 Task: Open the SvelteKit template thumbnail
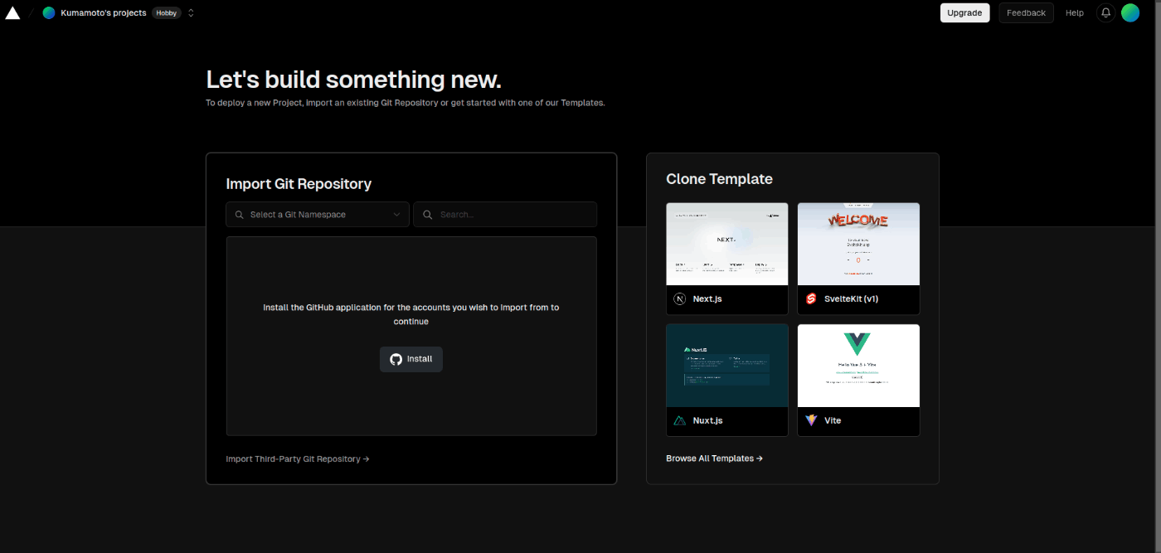coord(858,244)
